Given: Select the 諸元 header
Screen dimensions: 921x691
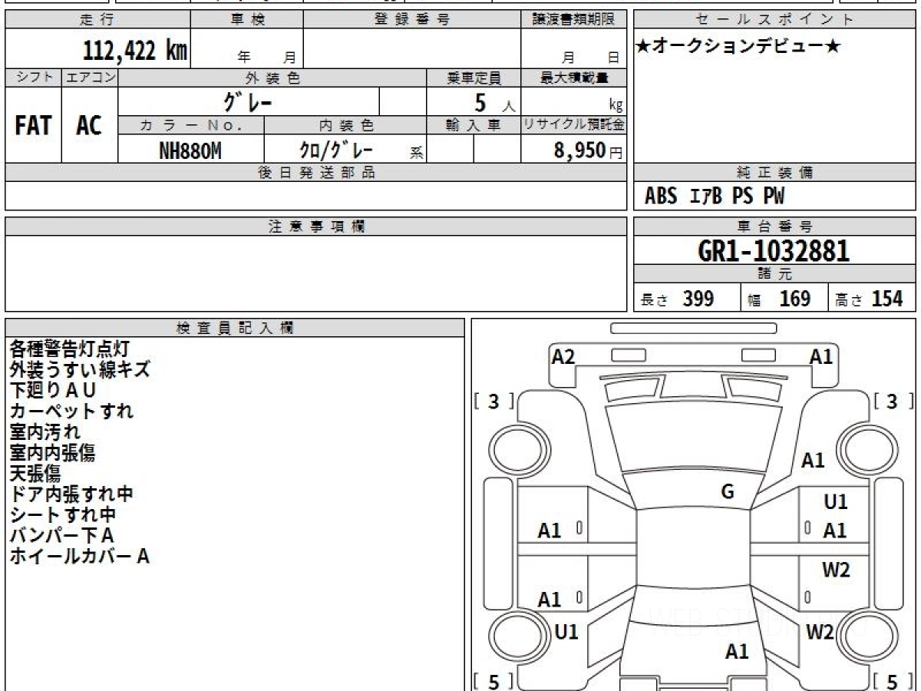Looking at the screenshot, I should (x=775, y=274).
